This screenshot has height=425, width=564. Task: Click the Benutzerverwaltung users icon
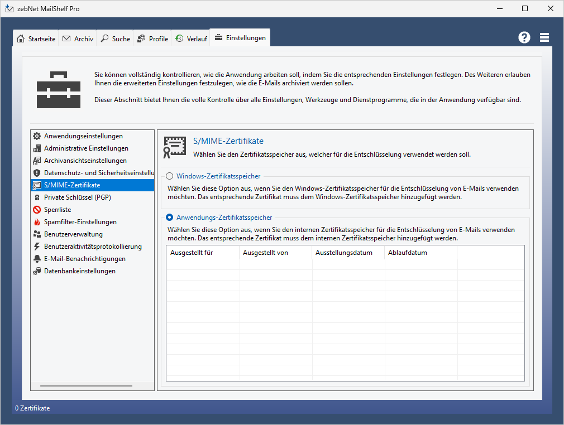point(37,234)
